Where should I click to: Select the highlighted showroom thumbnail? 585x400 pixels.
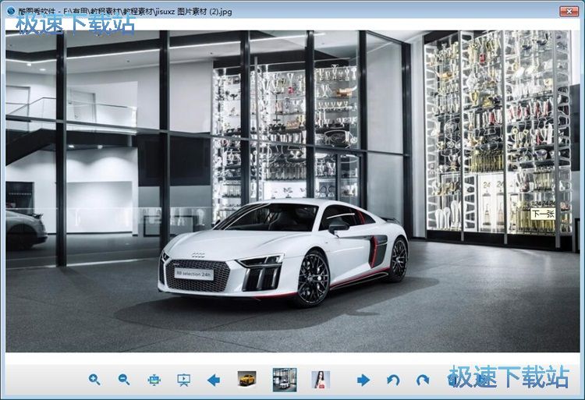pyautogui.click(x=284, y=380)
